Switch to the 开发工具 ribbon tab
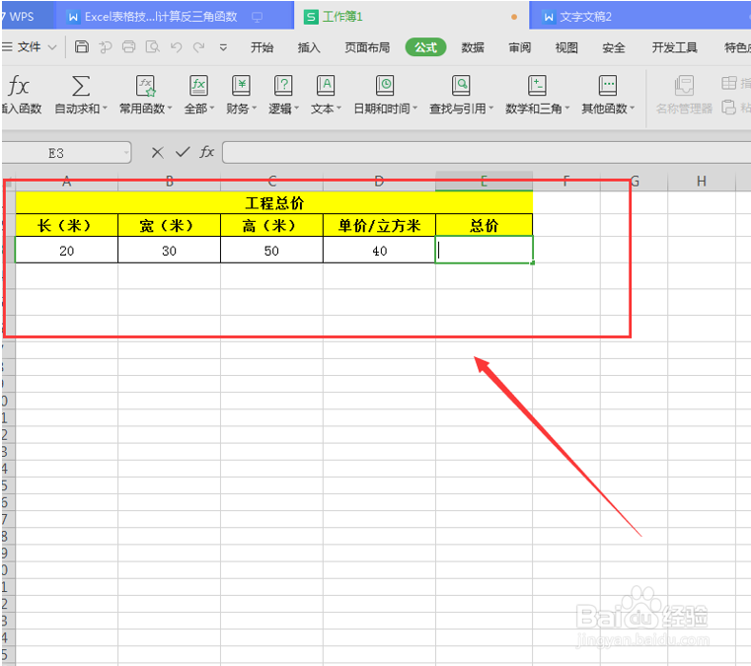The width and height of the screenshot is (751, 666). pyautogui.click(x=674, y=47)
